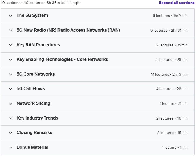The height and width of the screenshot is (156, 196).
Task: Select the Key RAN Procedures title
Action: [x=38, y=45]
